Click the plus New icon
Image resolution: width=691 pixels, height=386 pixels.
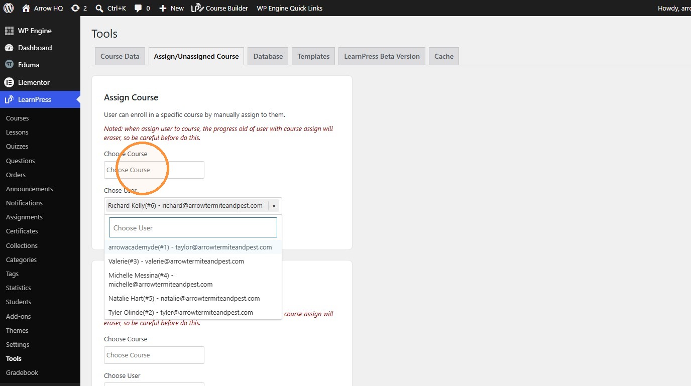[x=163, y=8]
